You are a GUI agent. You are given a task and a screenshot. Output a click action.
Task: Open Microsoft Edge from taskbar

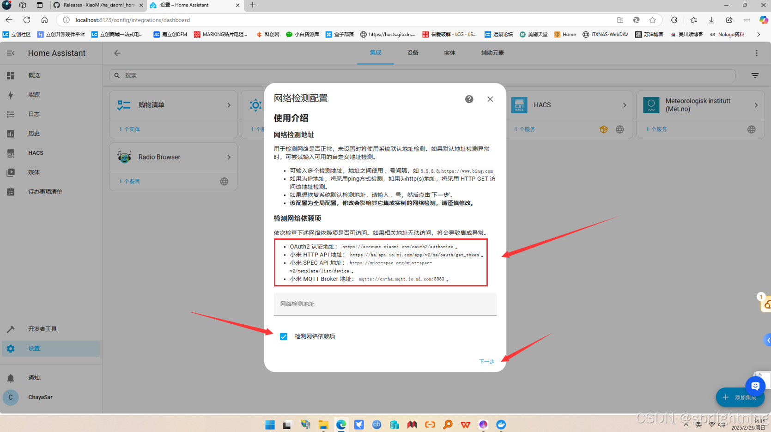tap(341, 425)
